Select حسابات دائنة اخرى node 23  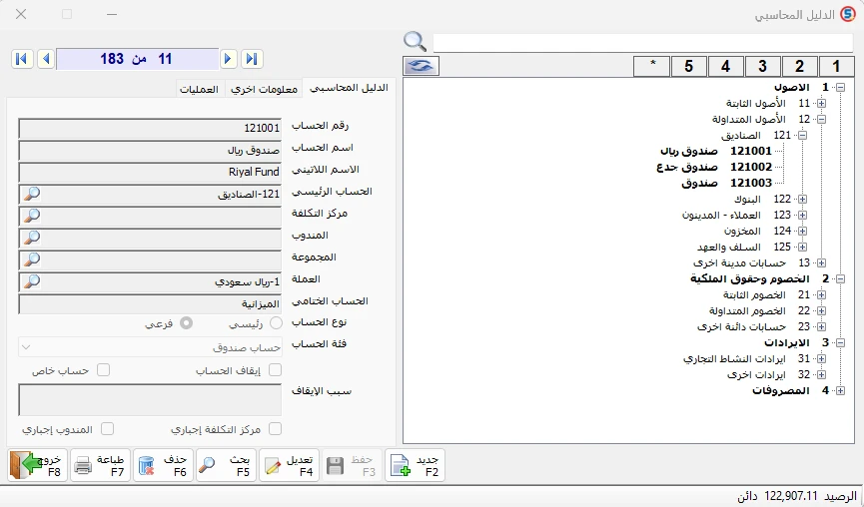pos(753,327)
